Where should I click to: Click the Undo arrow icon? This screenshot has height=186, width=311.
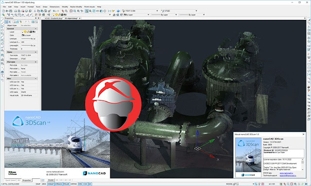54,11
